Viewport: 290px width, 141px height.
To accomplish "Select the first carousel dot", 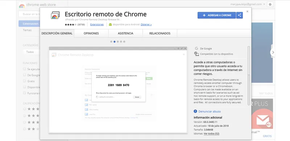I will [111, 42].
